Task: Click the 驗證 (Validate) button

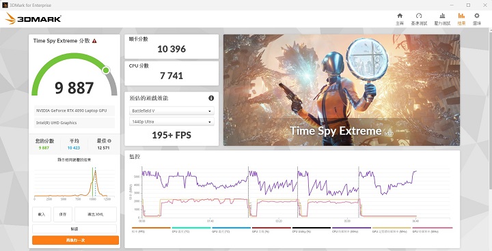Action: [x=74, y=228]
